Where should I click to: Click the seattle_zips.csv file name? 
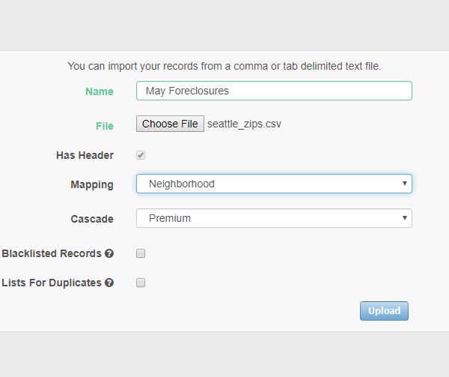[244, 124]
